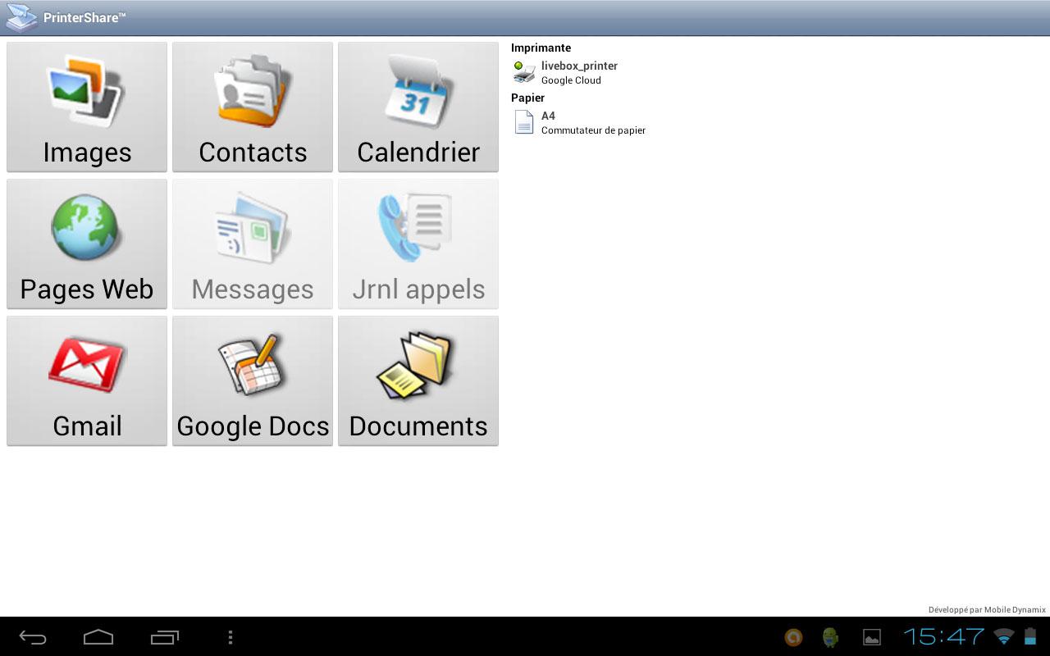Click the A4 paper sheet icon
Image resolution: width=1050 pixels, height=656 pixels.
coord(523,122)
